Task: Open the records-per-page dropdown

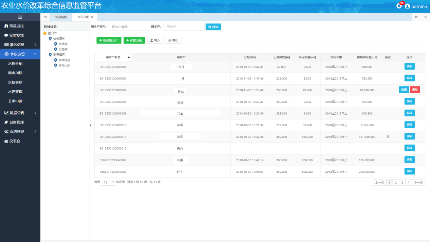Action: pos(108,182)
